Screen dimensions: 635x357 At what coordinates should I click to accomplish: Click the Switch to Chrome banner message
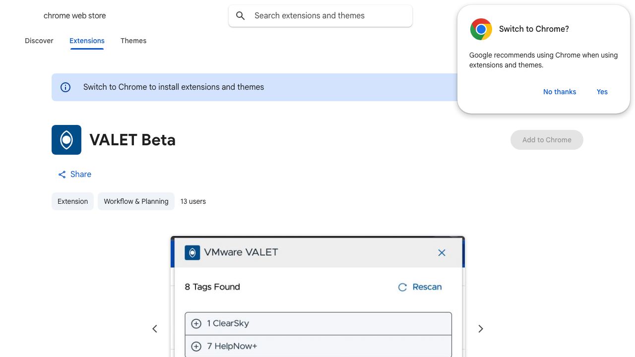[x=174, y=87]
